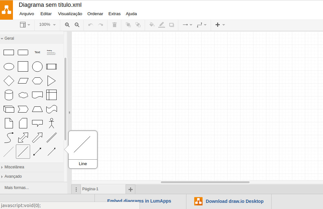Select the note page shape with folded corner

click(x=9, y=123)
